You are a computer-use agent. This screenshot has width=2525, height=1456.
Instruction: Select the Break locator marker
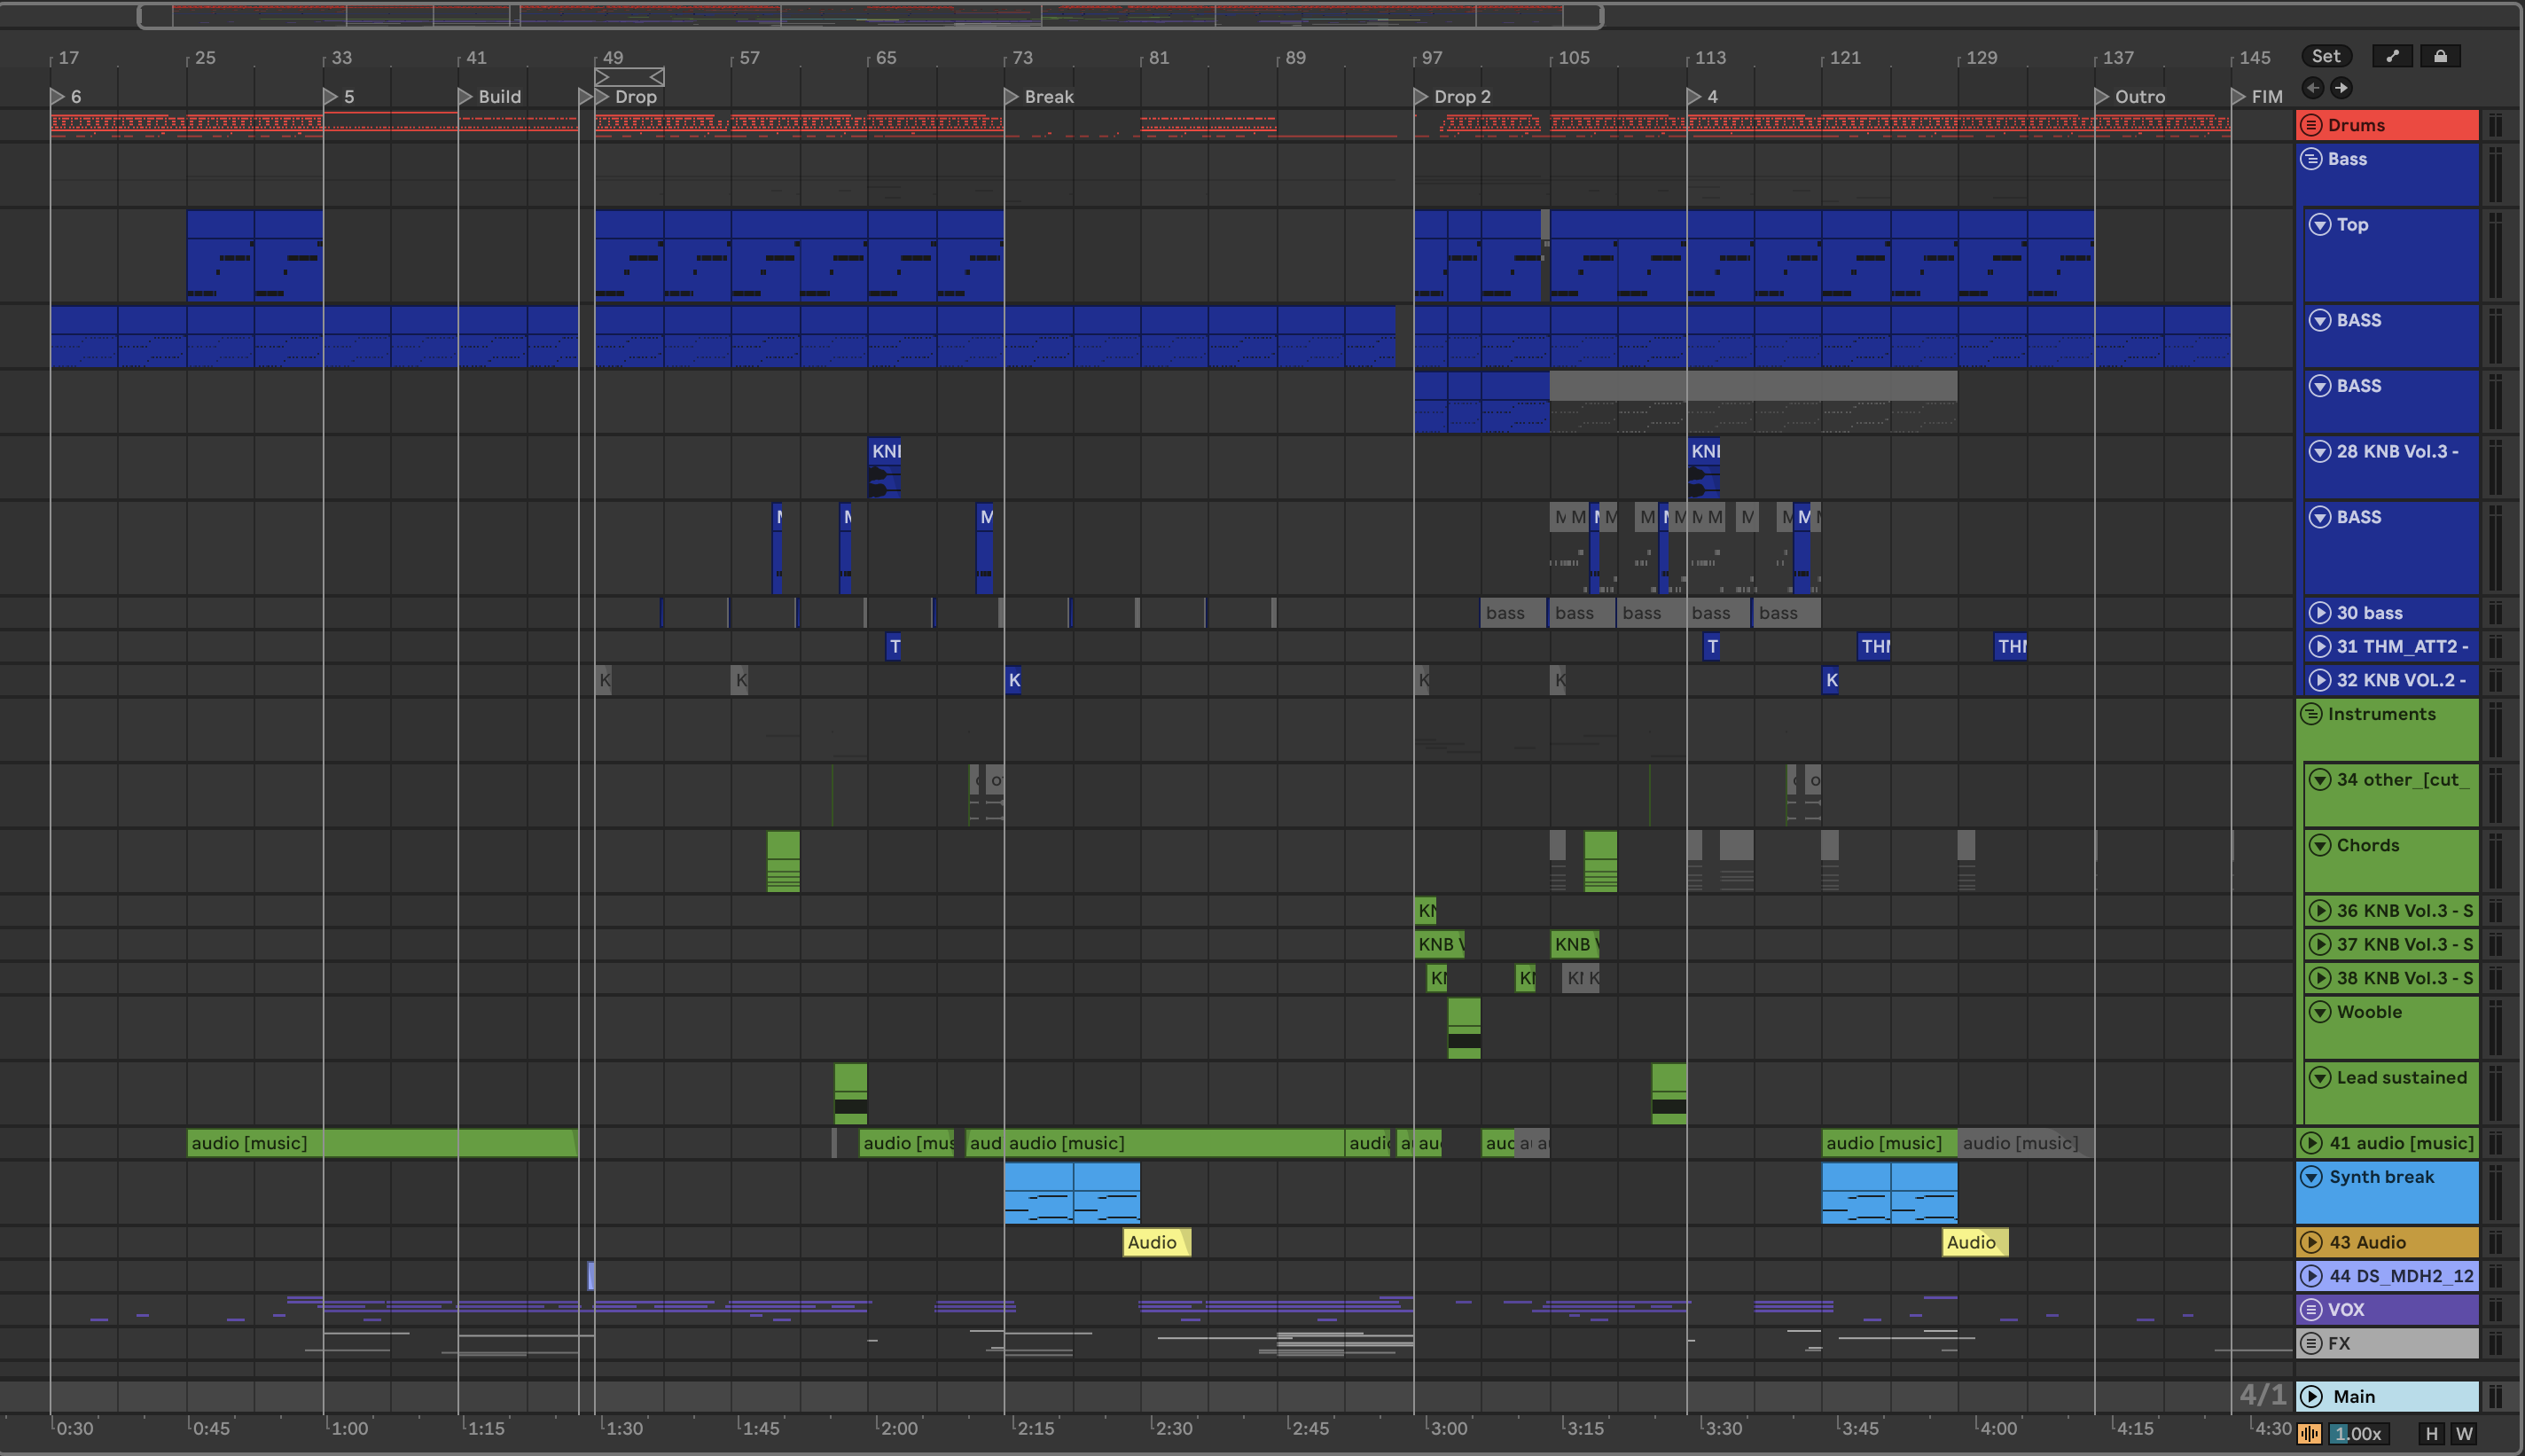(1011, 97)
